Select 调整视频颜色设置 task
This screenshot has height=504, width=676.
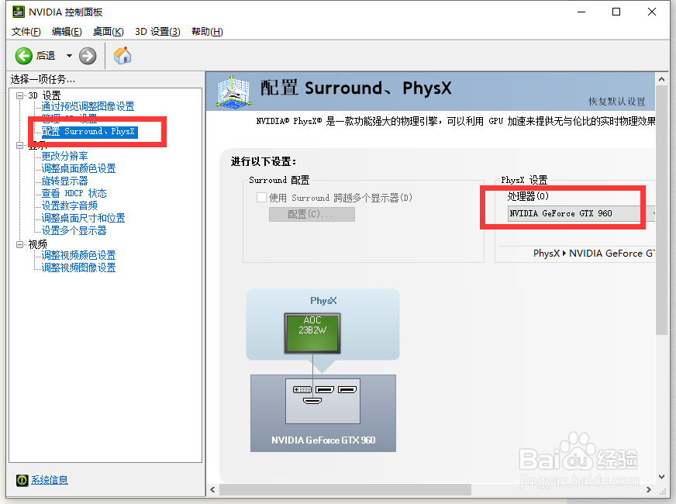[78, 255]
